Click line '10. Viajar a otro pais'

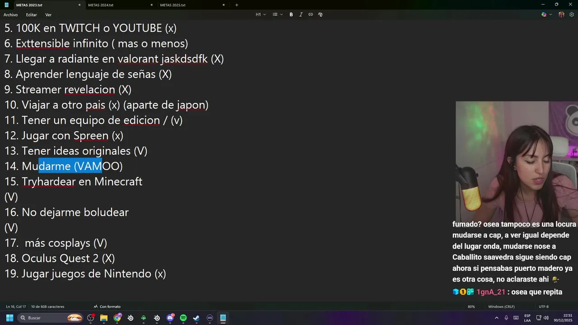[107, 105]
